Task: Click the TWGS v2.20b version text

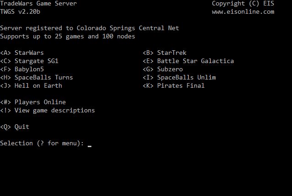Action: pos(20,12)
